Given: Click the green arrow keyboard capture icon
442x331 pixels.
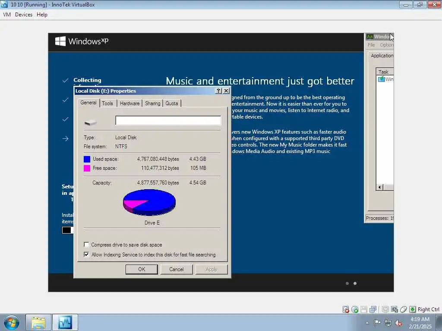Looking at the screenshot, I should coord(412,309).
